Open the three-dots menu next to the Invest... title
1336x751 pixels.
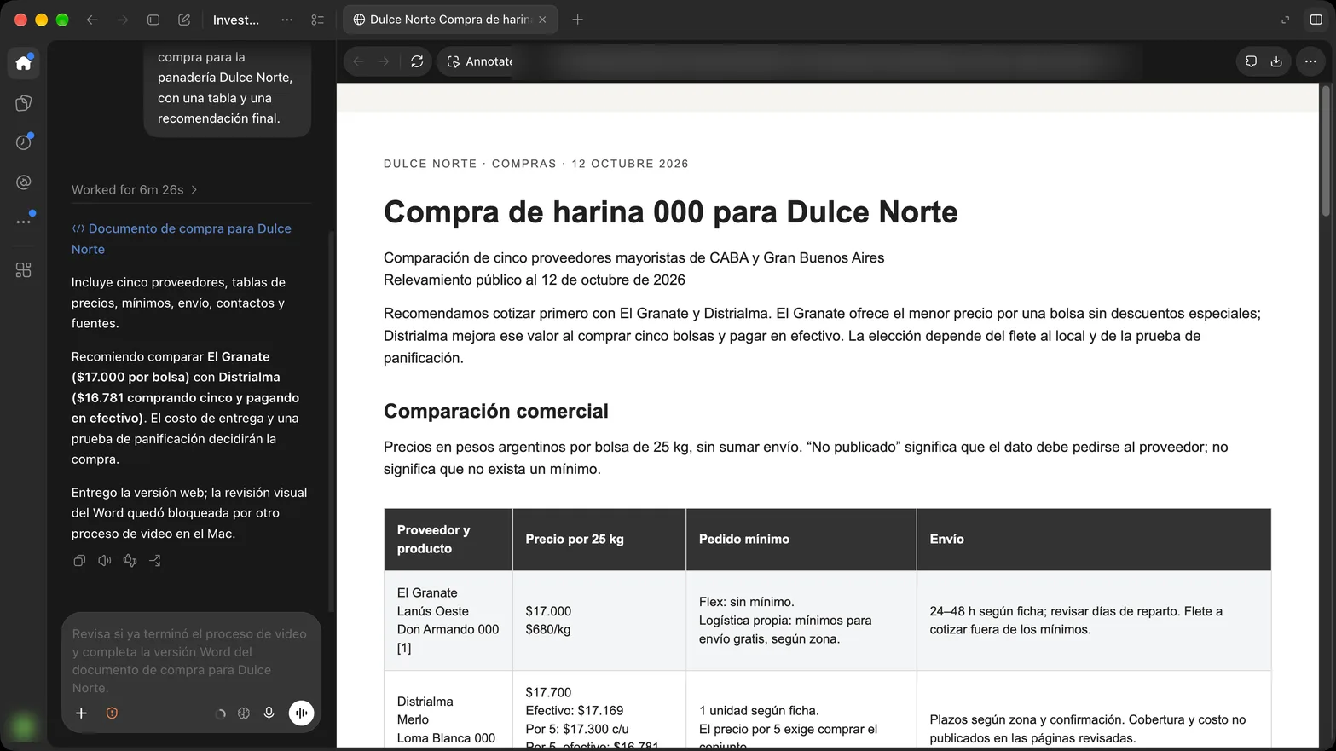pyautogui.click(x=287, y=20)
